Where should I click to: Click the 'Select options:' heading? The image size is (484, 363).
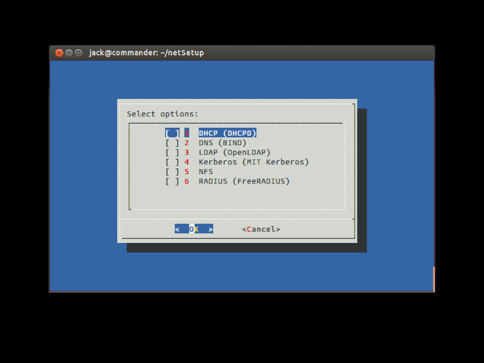[x=163, y=114]
